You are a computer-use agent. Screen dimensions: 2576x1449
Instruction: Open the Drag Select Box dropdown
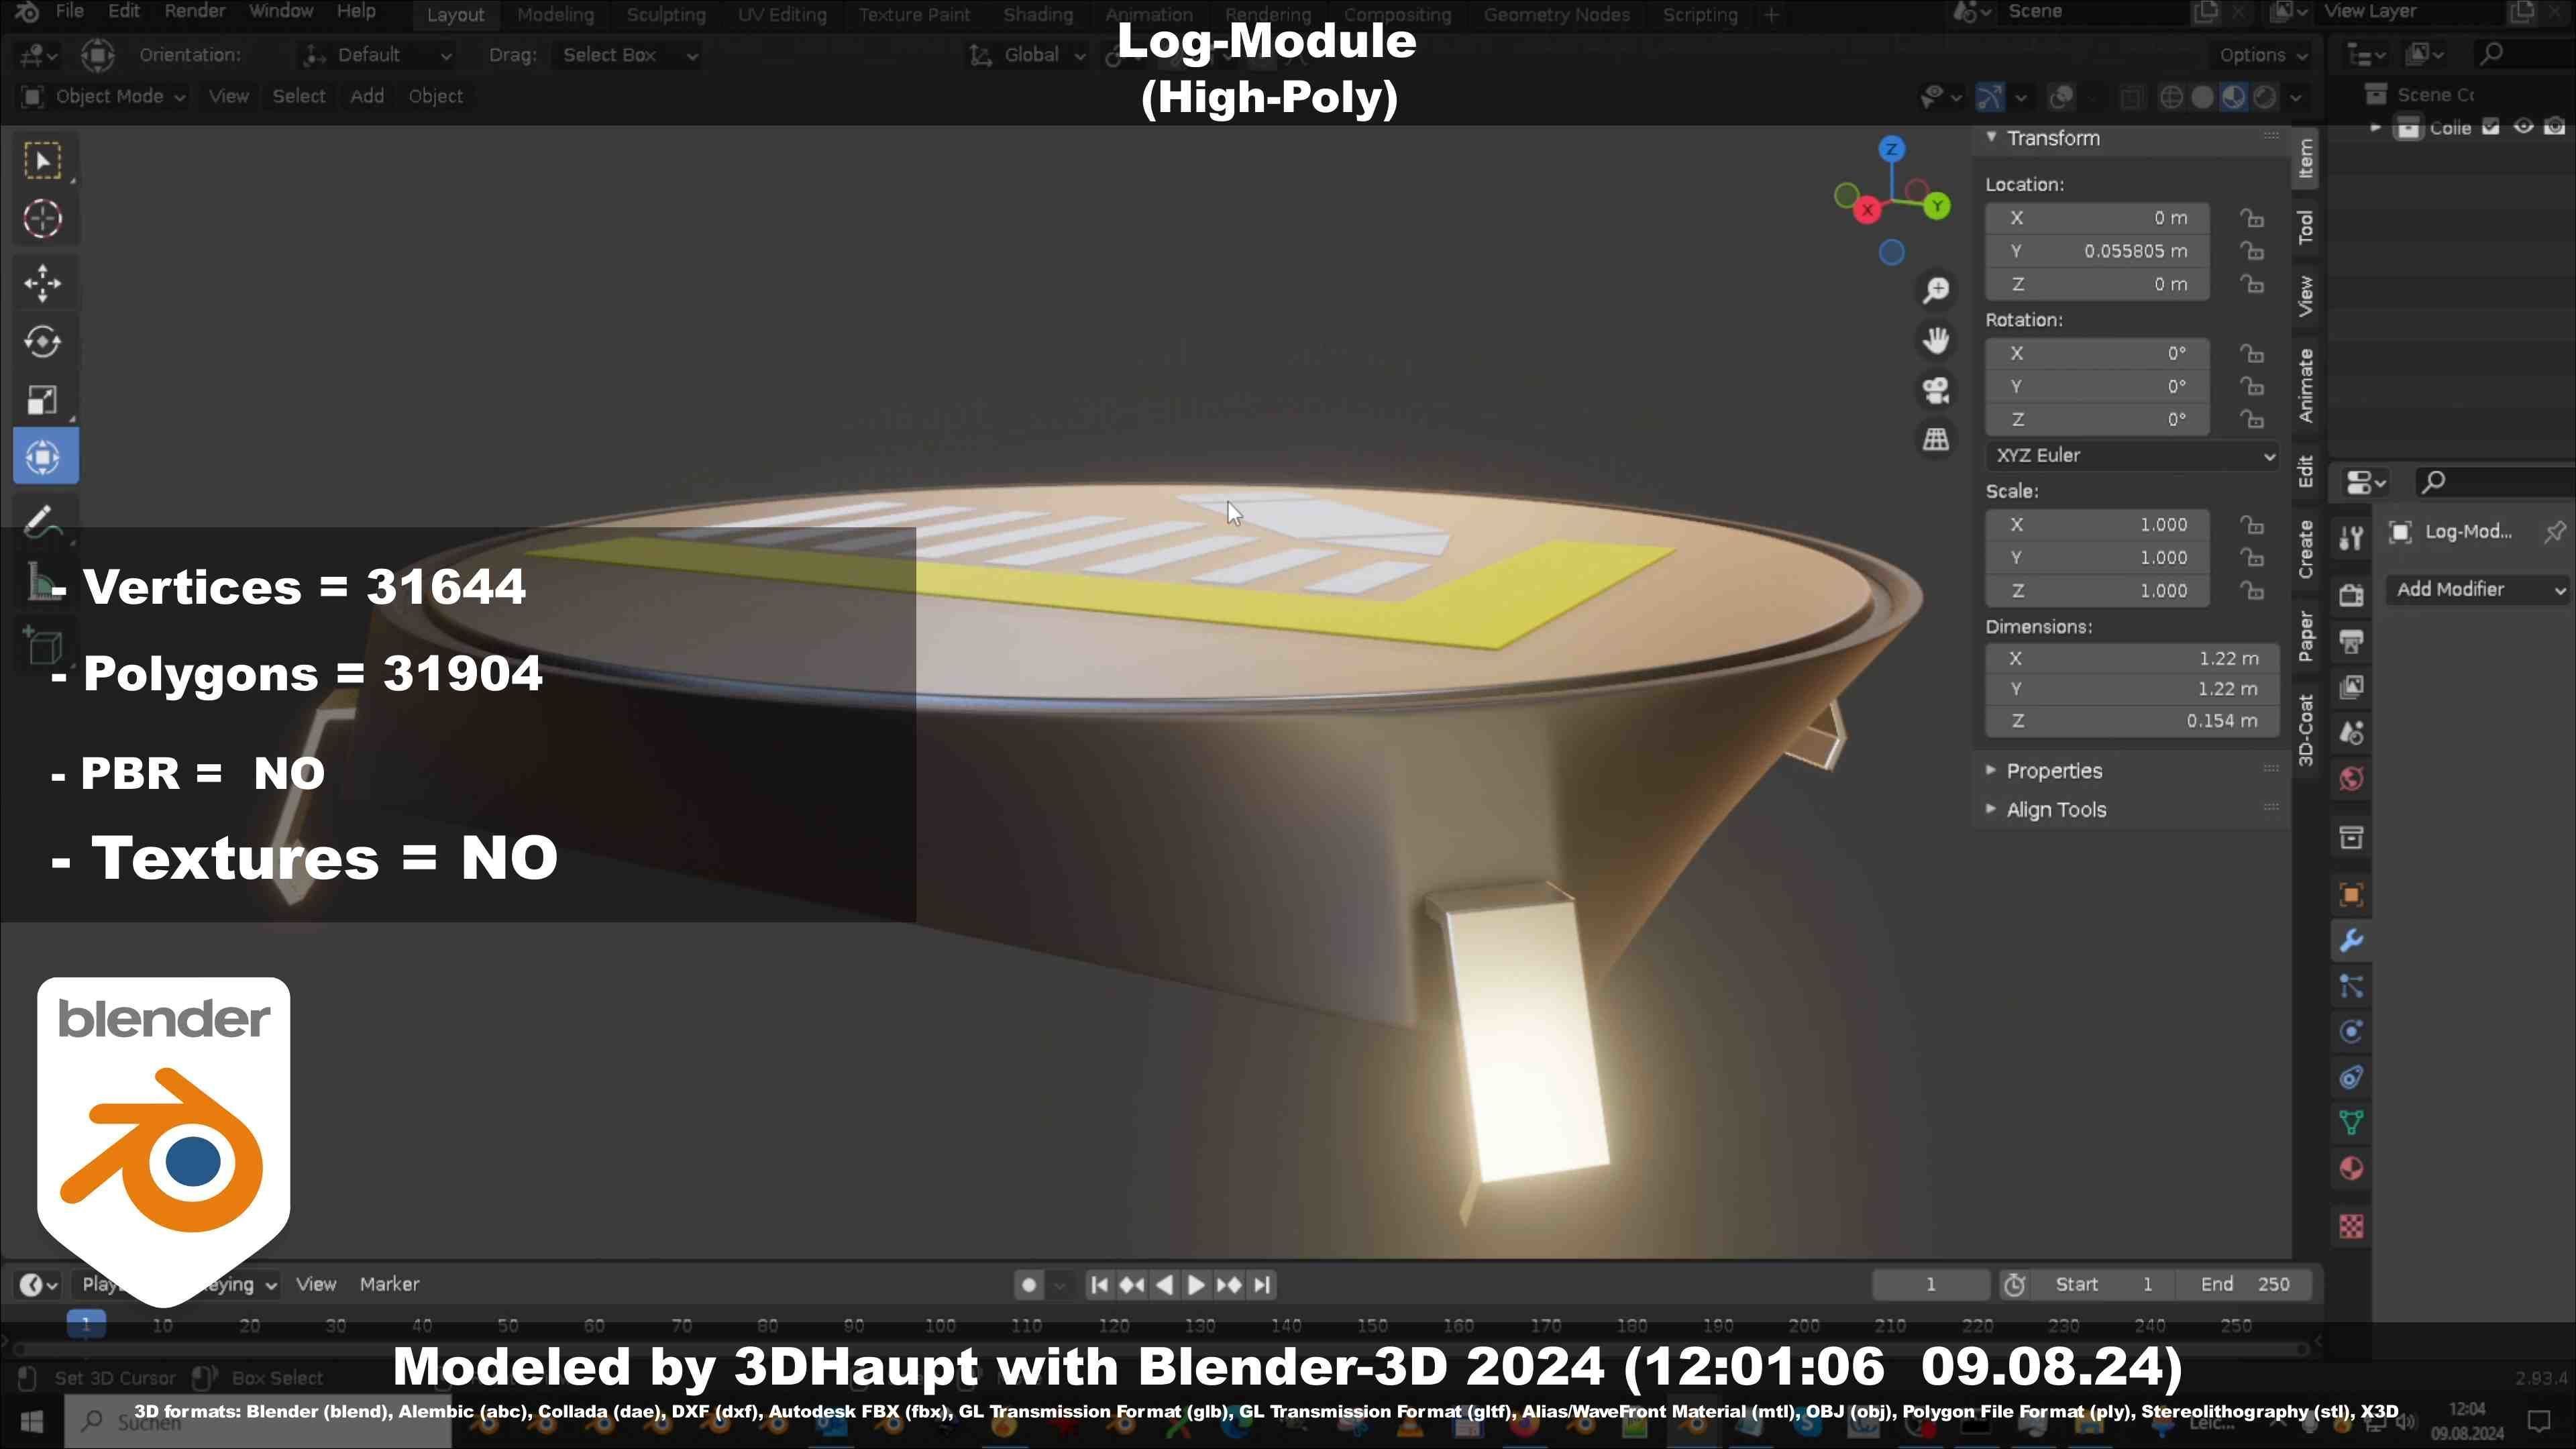point(628,55)
